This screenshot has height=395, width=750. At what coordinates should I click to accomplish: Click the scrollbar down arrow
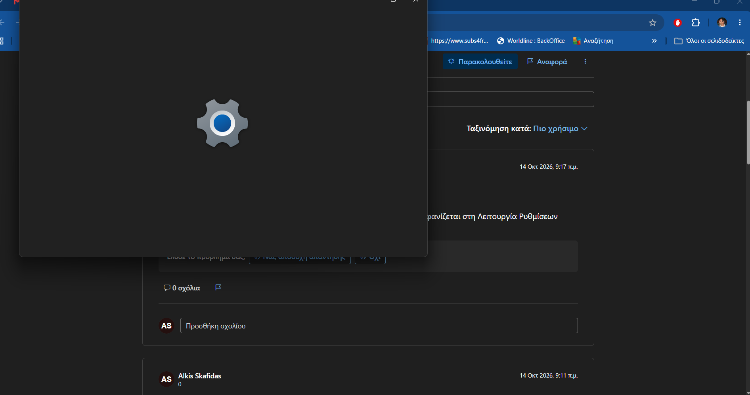(x=748, y=392)
